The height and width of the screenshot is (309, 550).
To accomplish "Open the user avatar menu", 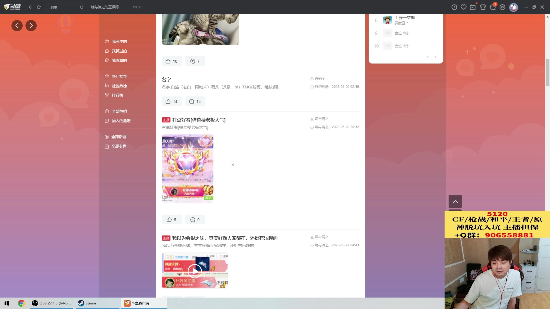I will click(x=514, y=7).
